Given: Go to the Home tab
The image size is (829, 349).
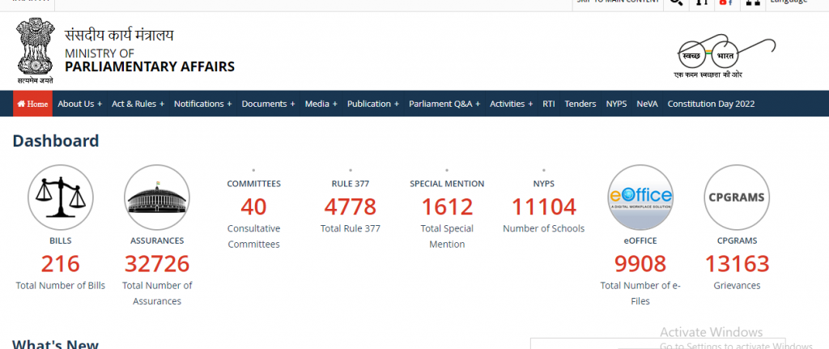Looking at the screenshot, I should click(32, 104).
